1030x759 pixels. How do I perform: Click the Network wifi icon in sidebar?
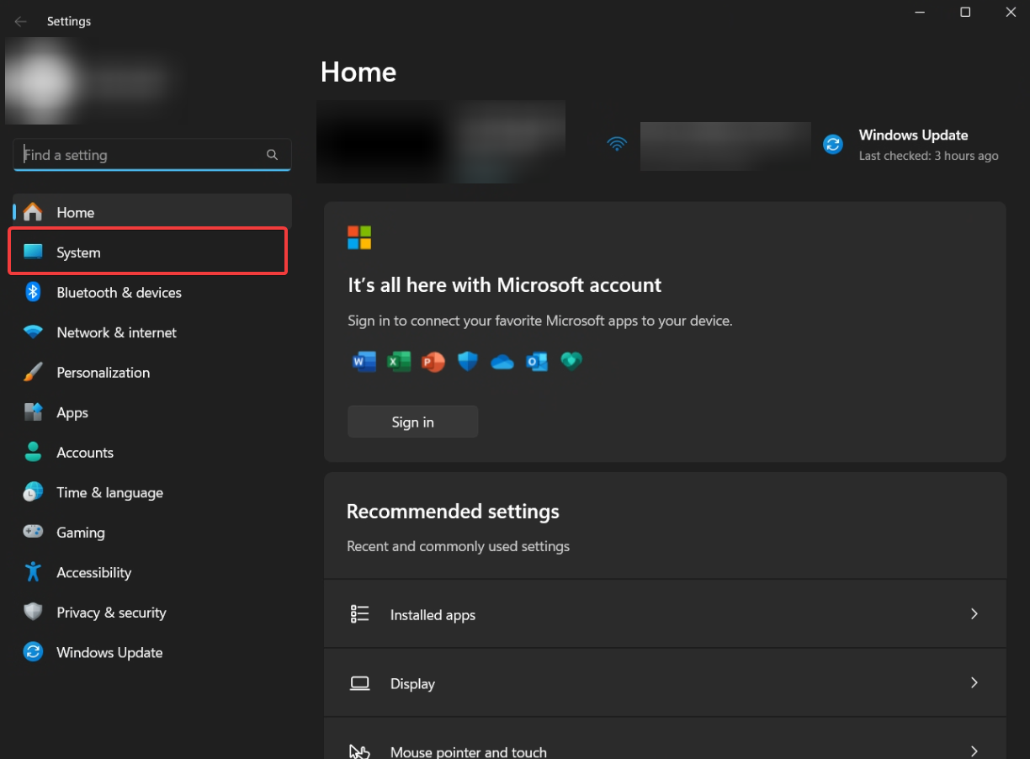pyautogui.click(x=33, y=332)
